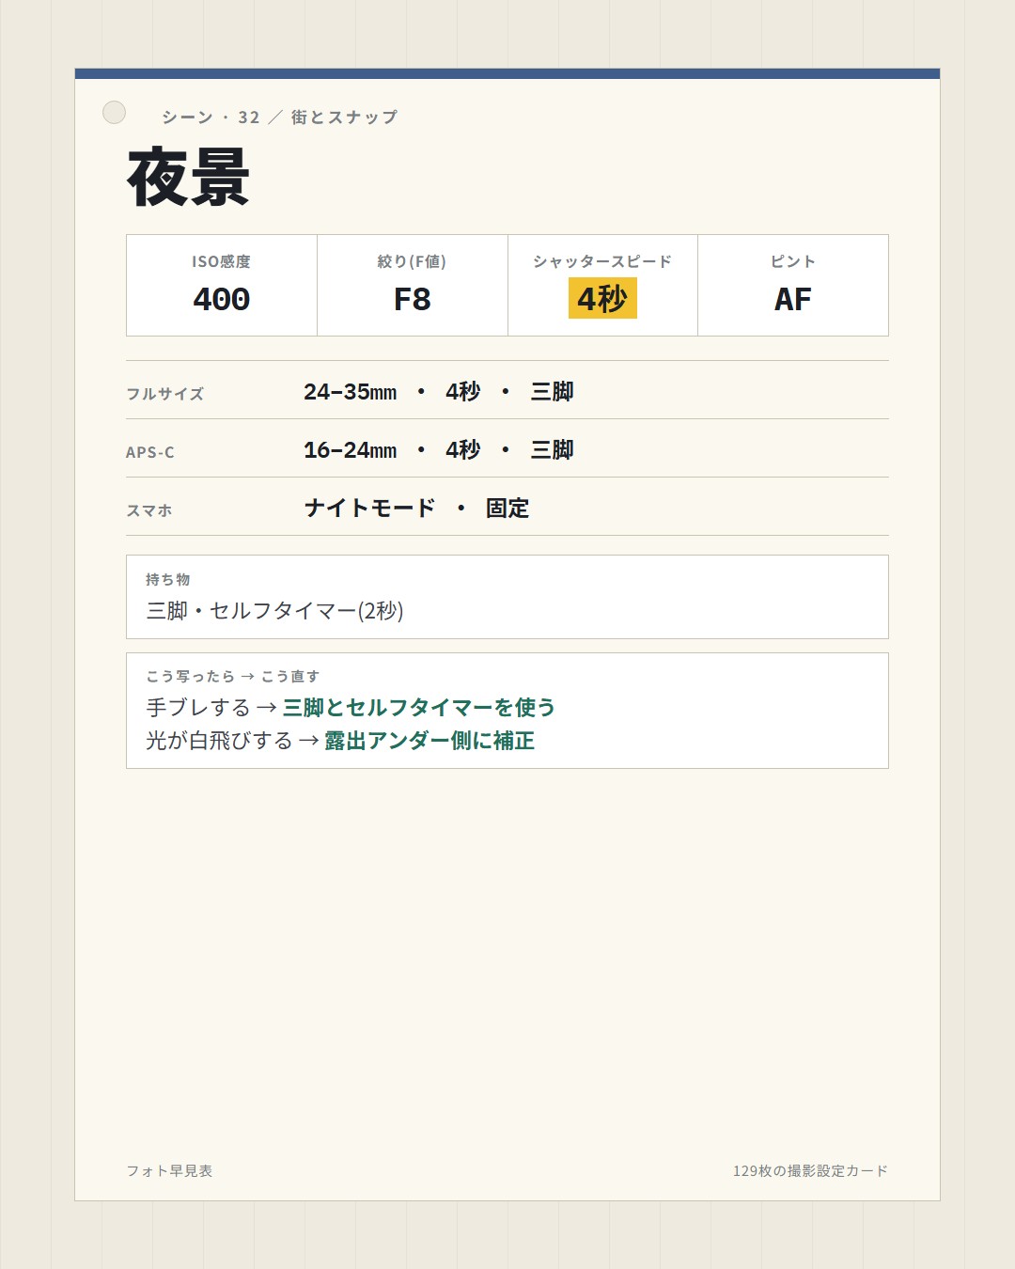Select the APS-C row label

pyautogui.click(x=150, y=452)
